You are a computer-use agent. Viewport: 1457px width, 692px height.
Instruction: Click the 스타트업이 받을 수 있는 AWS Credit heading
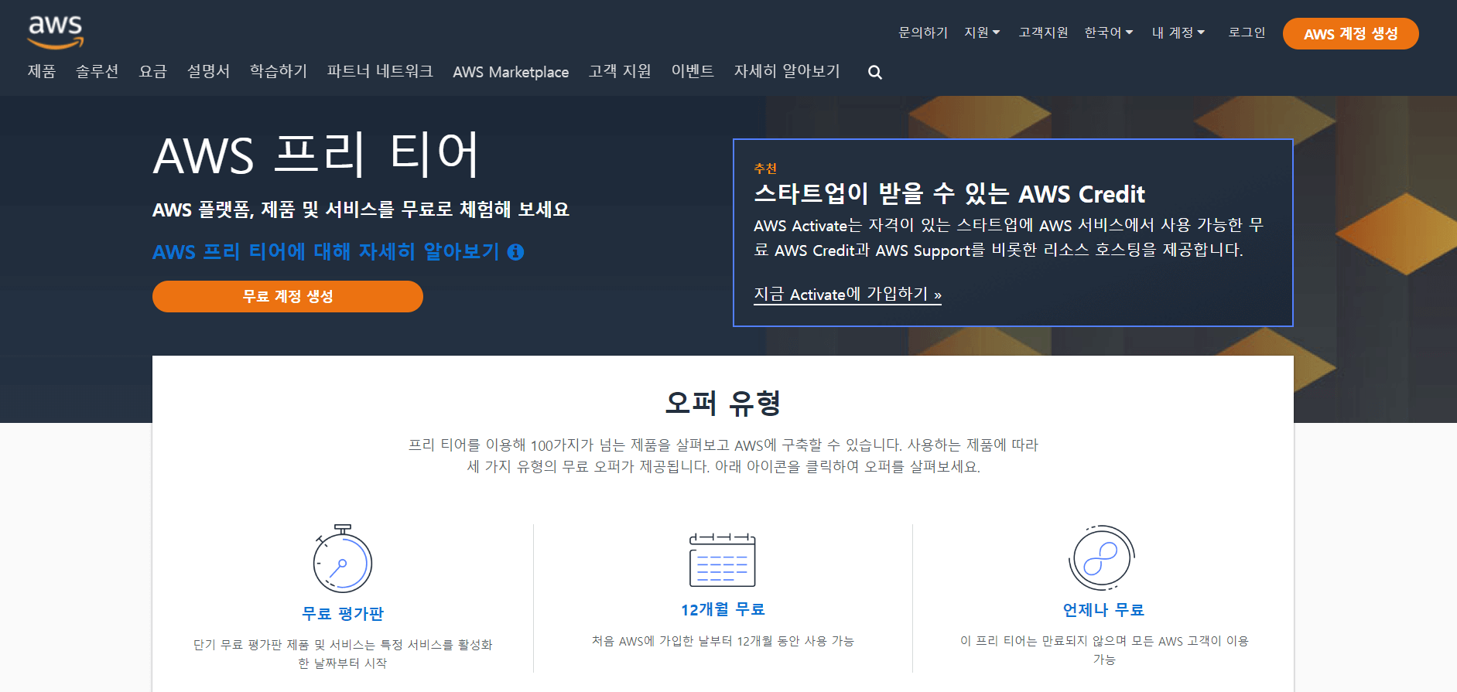pyautogui.click(x=949, y=193)
